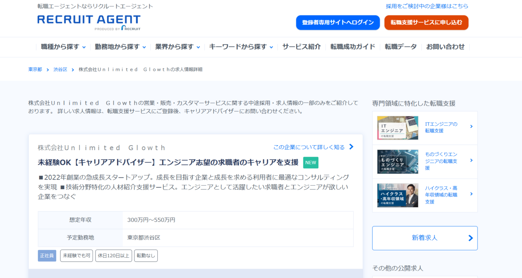
Task: Click the 新着求人 button
Action: click(425, 238)
